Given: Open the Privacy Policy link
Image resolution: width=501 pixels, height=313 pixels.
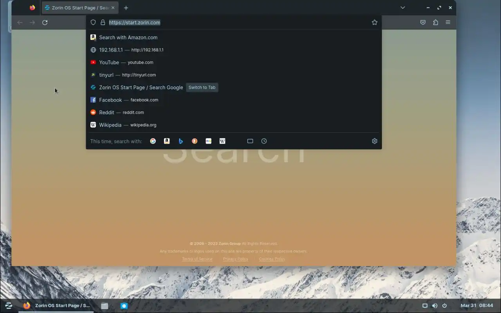Looking at the screenshot, I should click(236, 259).
